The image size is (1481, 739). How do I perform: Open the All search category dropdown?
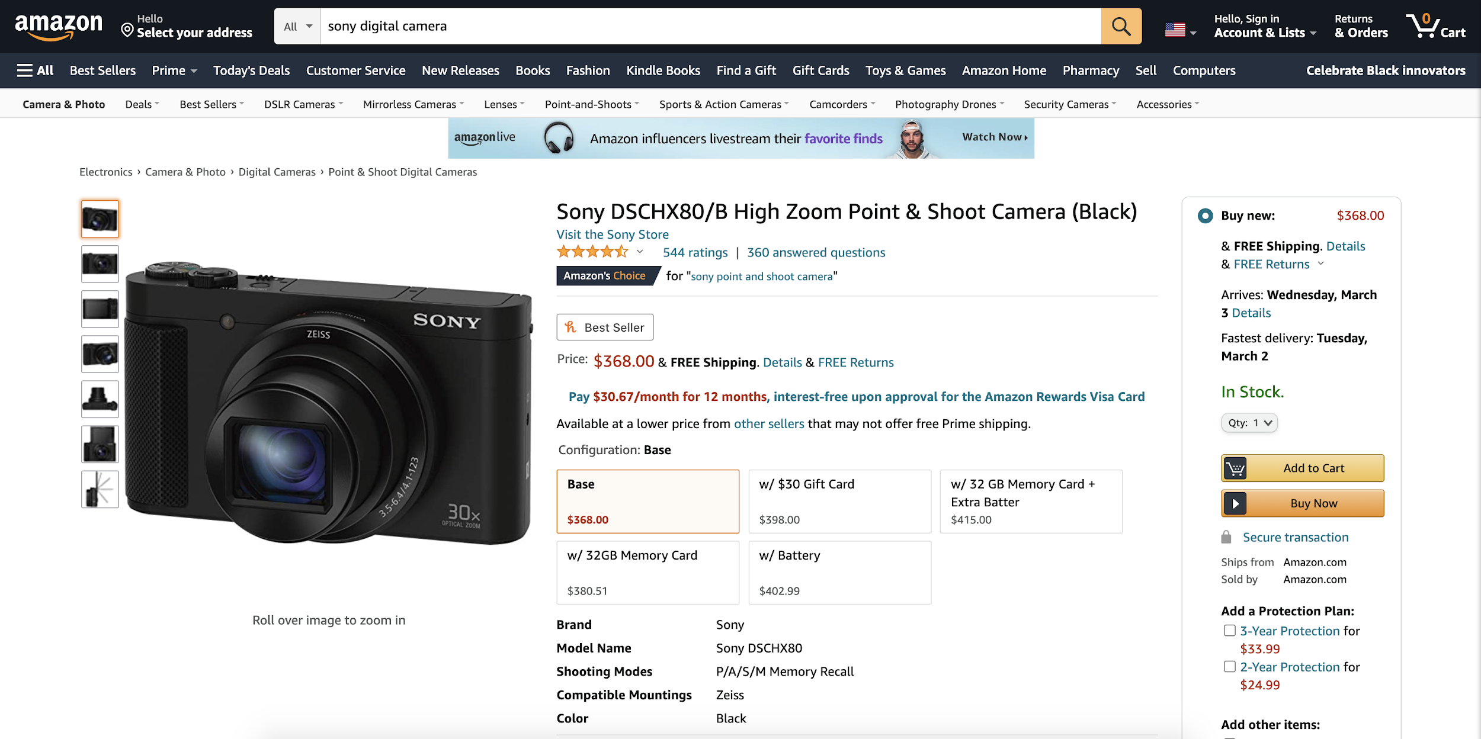297,26
